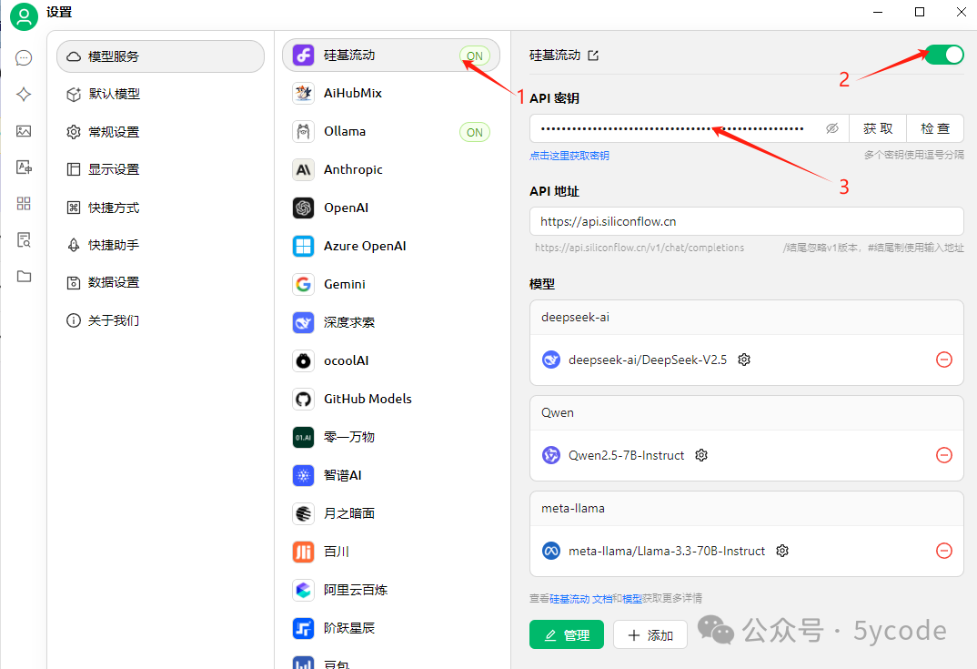
Task: Remove the Qwen2.5-7B-Instruct model
Action: 944,455
